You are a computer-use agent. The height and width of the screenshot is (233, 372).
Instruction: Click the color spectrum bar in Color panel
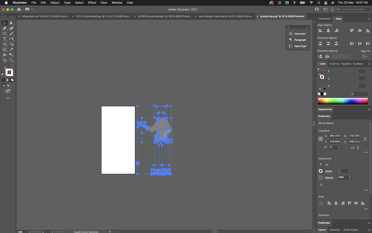coord(343,101)
